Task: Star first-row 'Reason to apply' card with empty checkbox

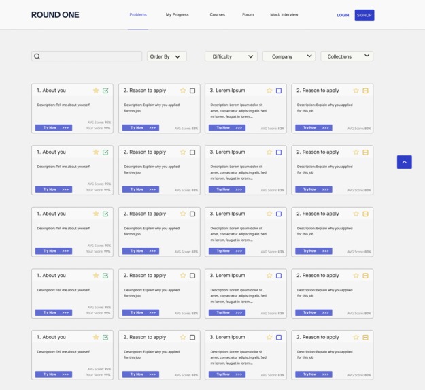Action: [x=183, y=91]
